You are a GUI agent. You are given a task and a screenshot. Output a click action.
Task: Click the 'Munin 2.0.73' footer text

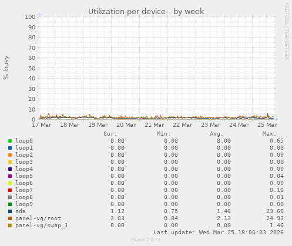pos(146,240)
